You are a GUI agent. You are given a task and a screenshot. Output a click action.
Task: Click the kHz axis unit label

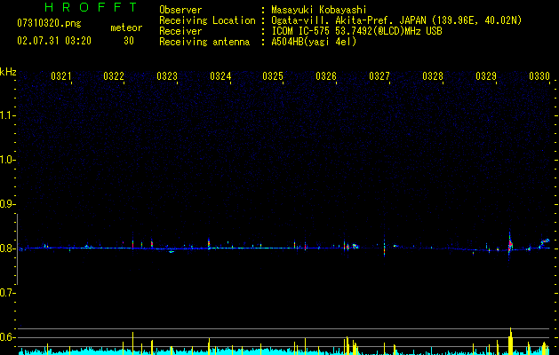[8, 72]
